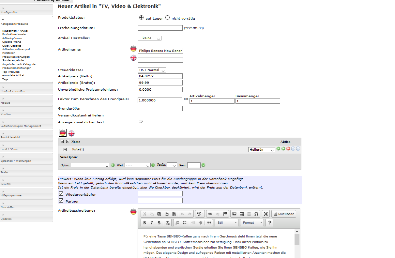Uncheck 'Anzeige zusätzlicher Text' checkbox
Viewport: 395px width, 258px height.
click(x=141, y=122)
